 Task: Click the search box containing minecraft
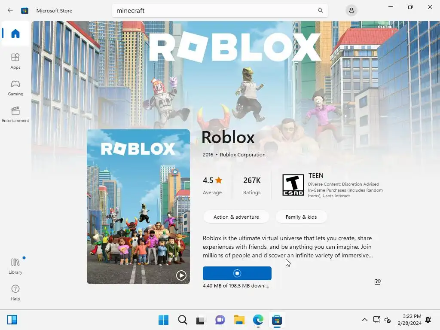220,10
